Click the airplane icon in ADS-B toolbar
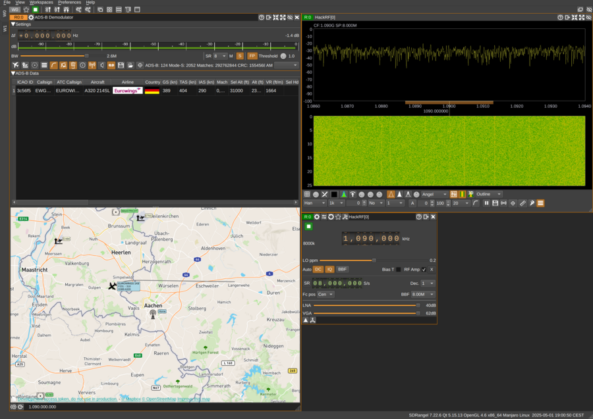 [16, 65]
